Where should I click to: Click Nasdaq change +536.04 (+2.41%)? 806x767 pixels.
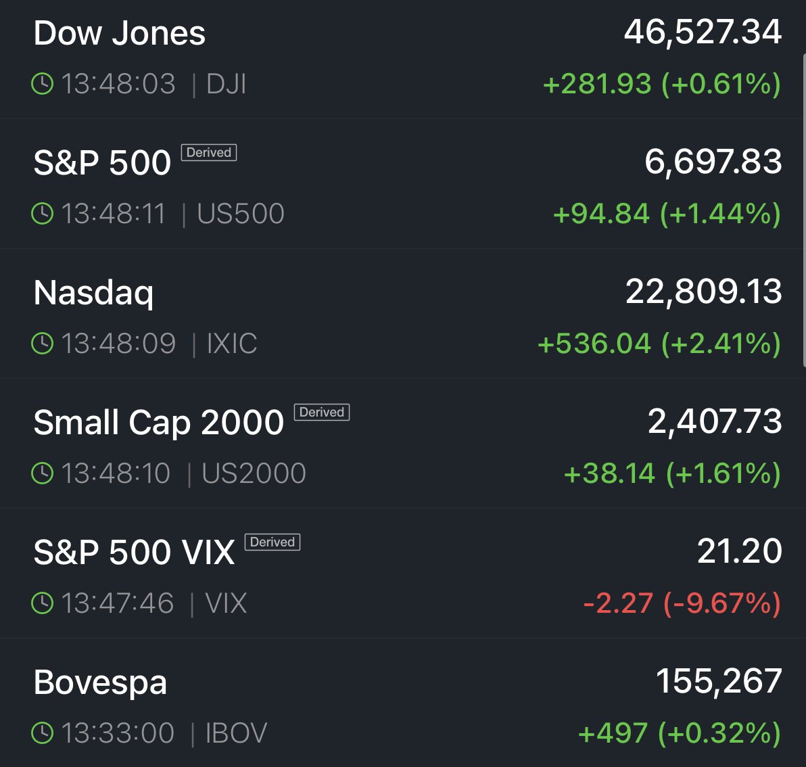pyautogui.click(x=659, y=344)
